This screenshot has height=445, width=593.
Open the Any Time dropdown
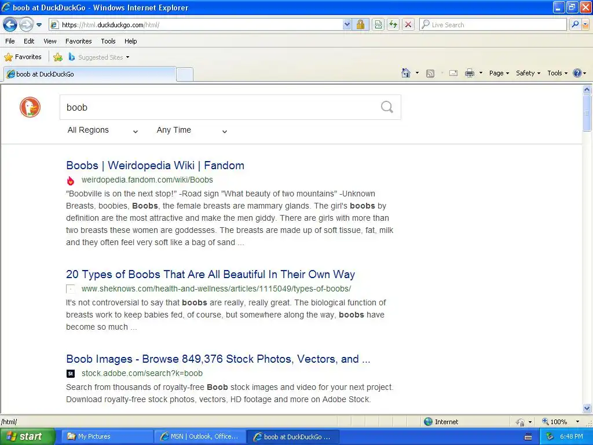point(192,130)
